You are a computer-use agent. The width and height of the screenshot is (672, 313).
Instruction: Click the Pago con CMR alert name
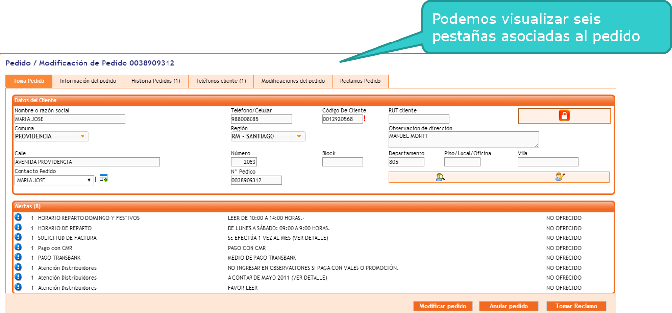pyautogui.click(x=55, y=248)
